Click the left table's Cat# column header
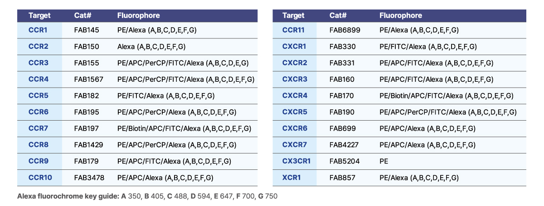 point(83,15)
